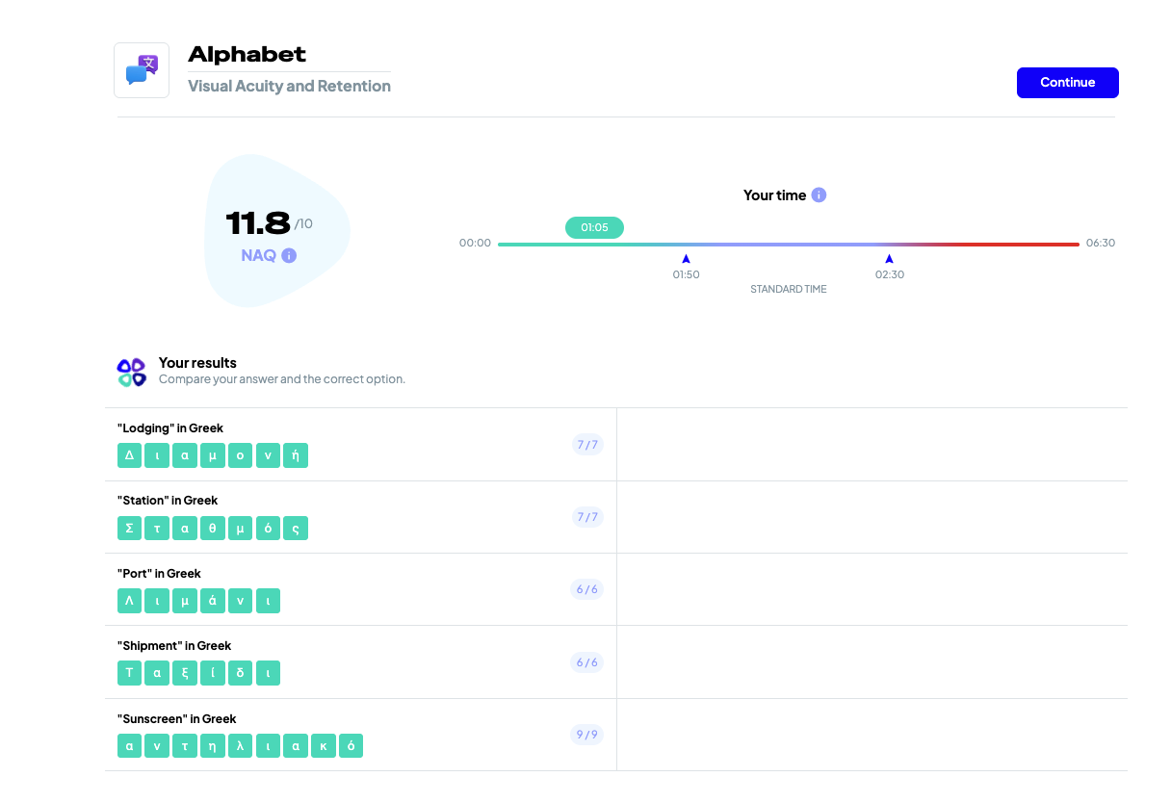Select the μ tile in the Lodging word
The width and height of the screenshot is (1171, 803).
[x=213, y=455]
